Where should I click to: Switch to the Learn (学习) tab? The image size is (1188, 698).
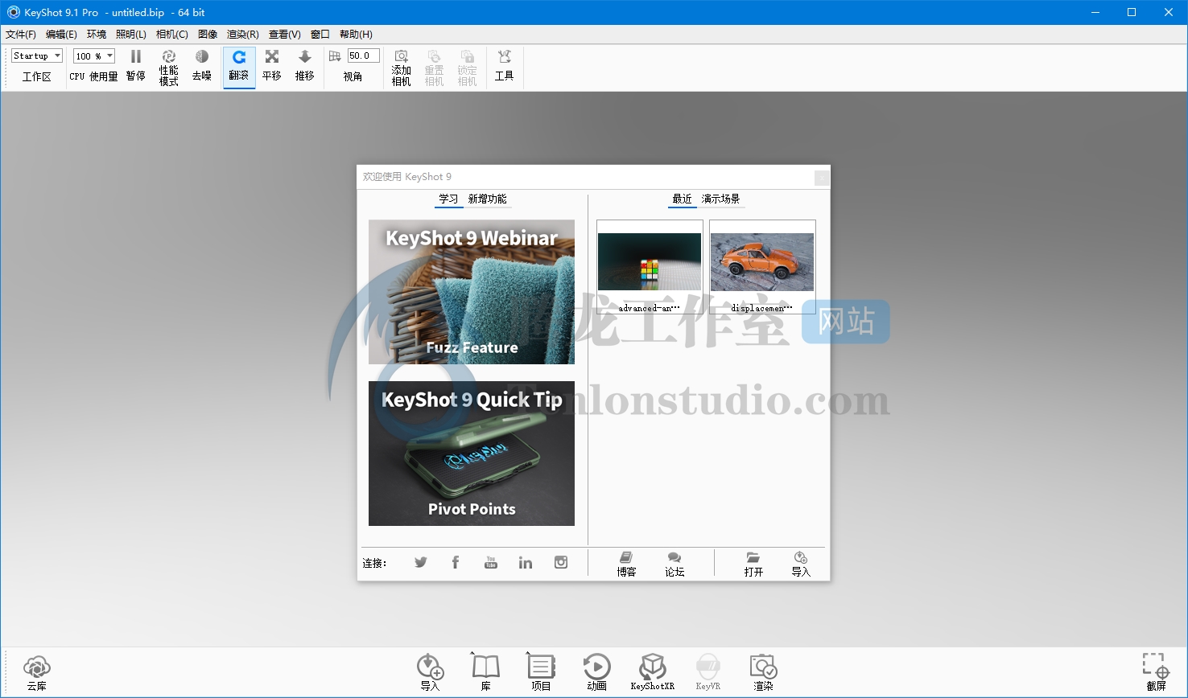pos(448,199)
